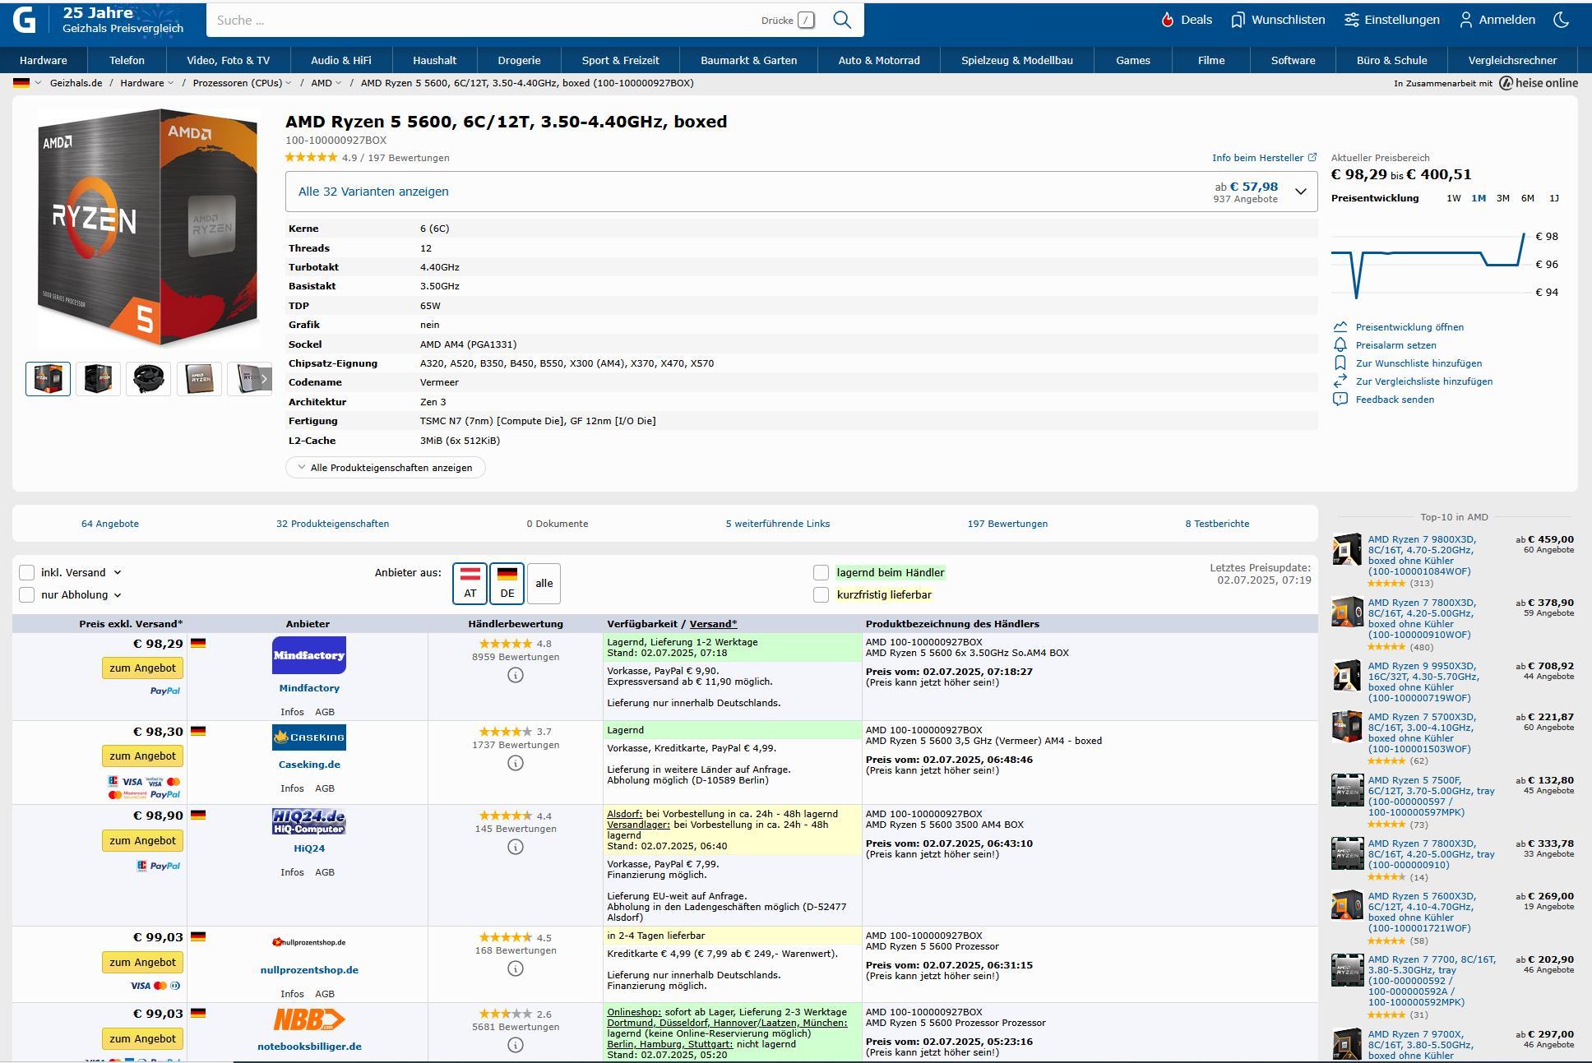Jump to 8 Testberichte section
The width and height of the screenshot is (1592, 1063).
click(1217, 524)
